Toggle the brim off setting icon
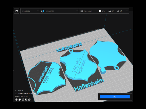The image size is (146, 109). [x=118, y=11]
